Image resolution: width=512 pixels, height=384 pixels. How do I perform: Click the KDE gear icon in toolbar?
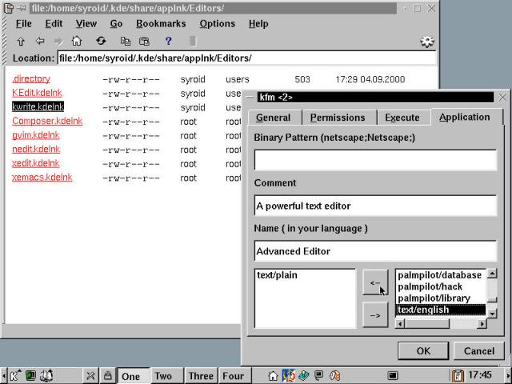pyautogui.click(x=427, y=42)
